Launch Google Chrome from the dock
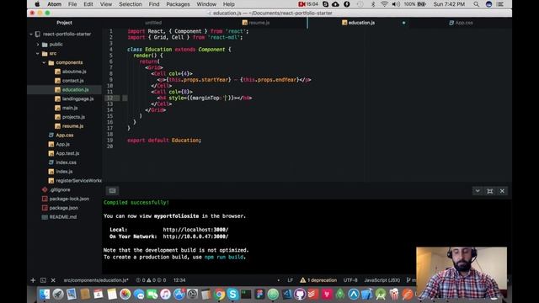 coord(219,294)
